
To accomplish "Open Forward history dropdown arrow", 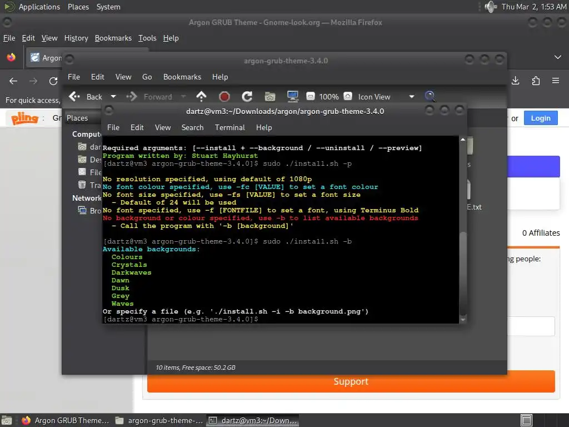I will tap(183, 97).
